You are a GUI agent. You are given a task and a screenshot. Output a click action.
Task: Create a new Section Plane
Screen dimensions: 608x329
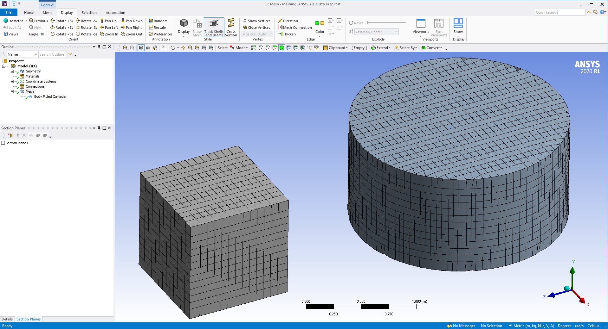(10, 135)
